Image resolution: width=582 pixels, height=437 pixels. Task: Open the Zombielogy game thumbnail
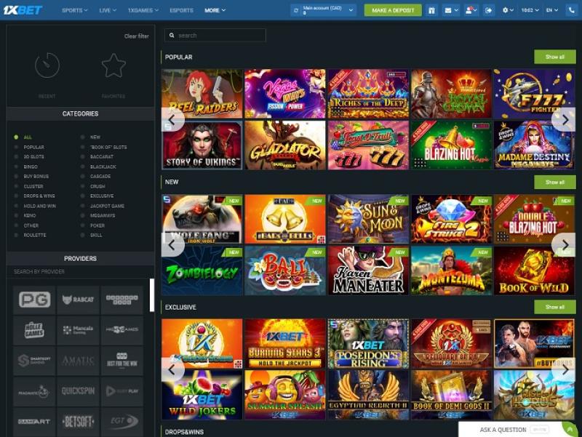click(202, 270)
